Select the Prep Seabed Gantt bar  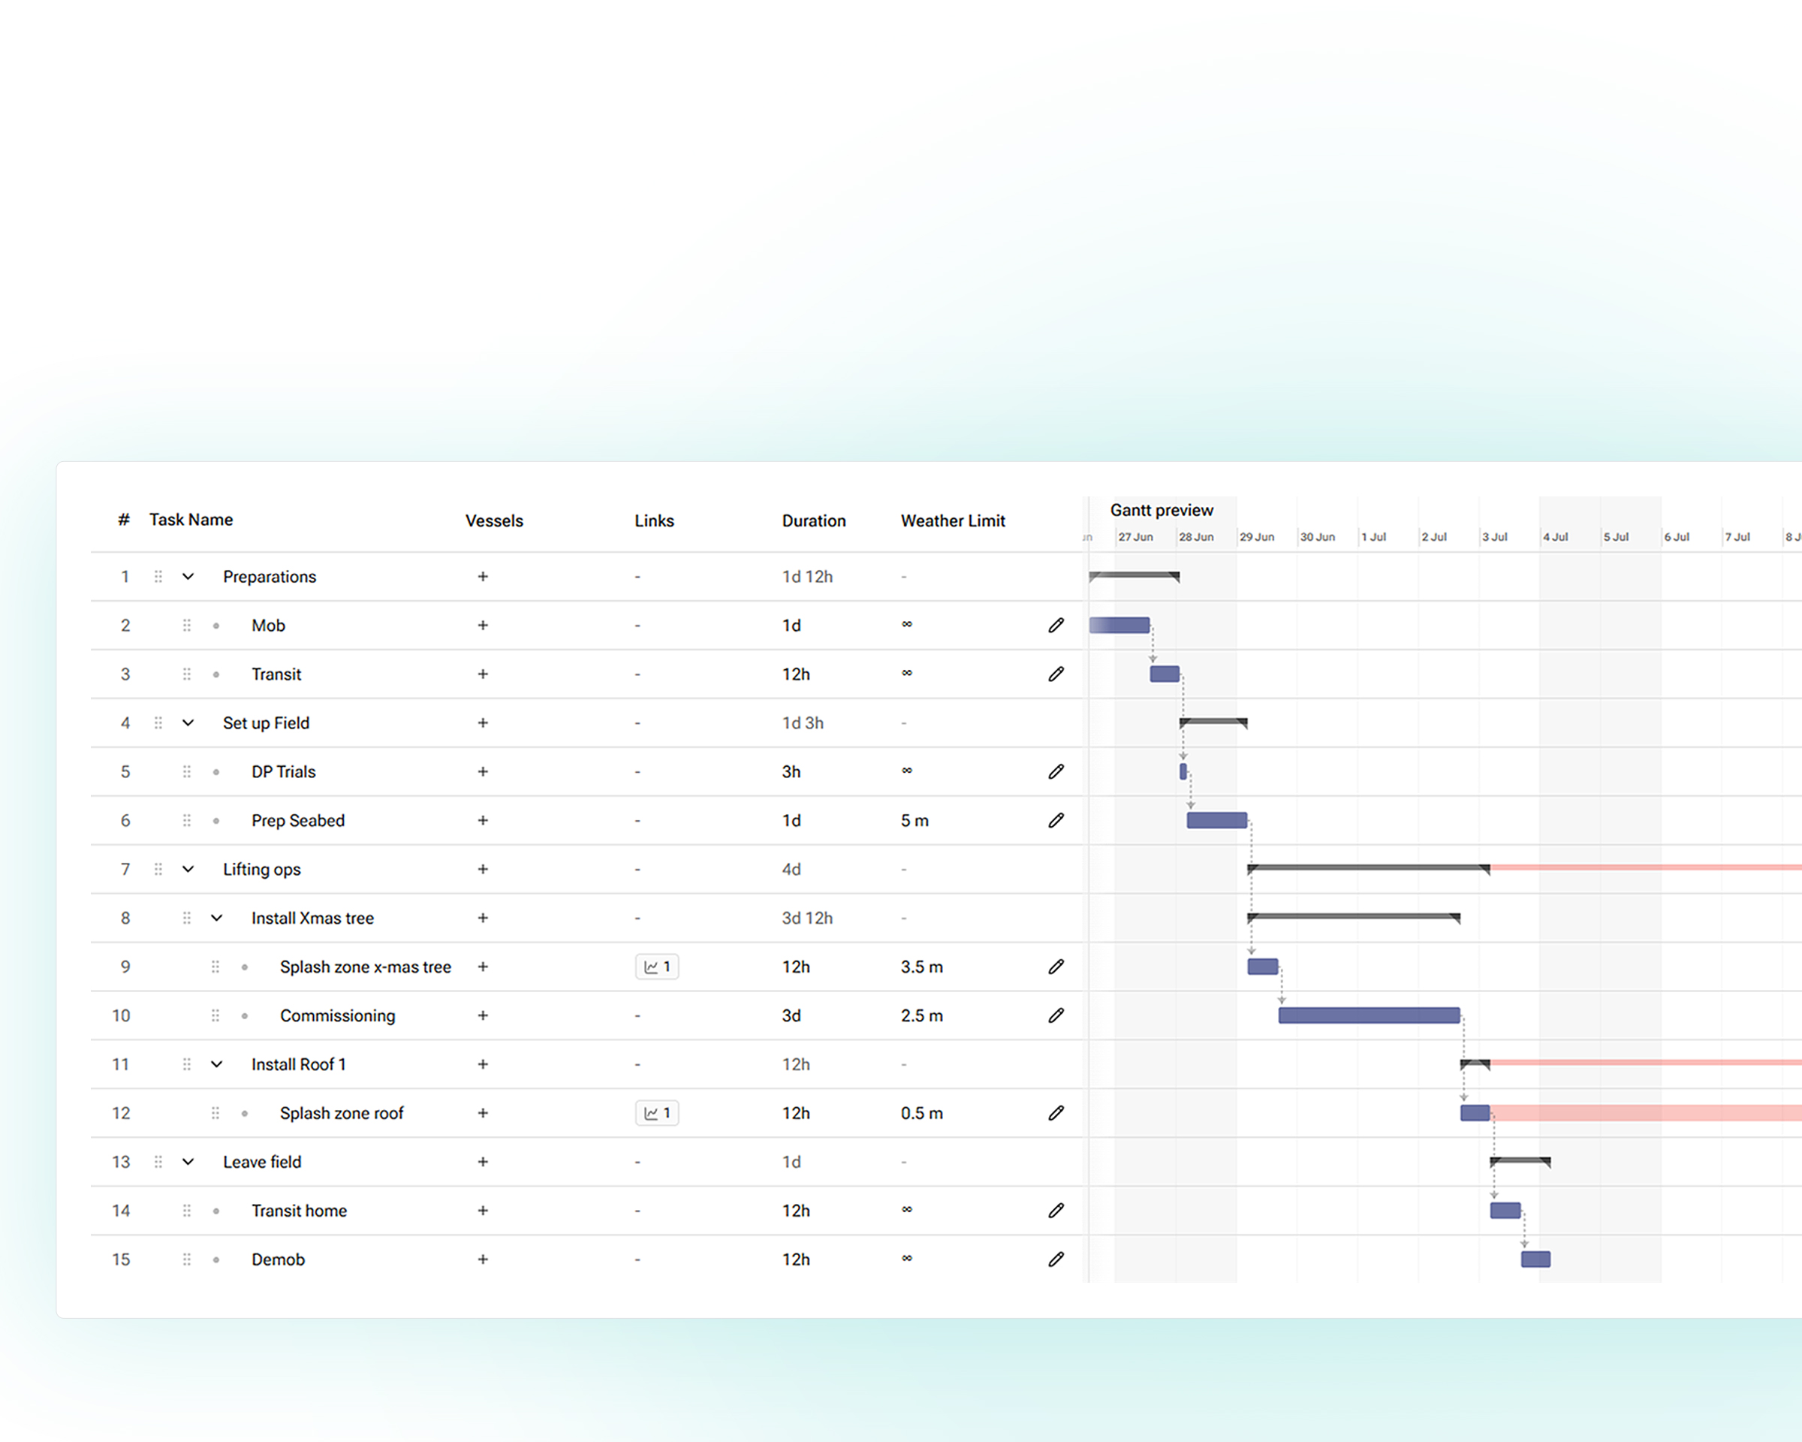[x=1217, y=820]
